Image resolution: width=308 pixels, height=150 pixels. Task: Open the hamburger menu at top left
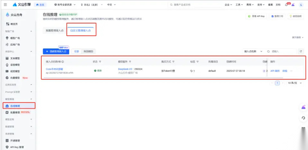5,4
